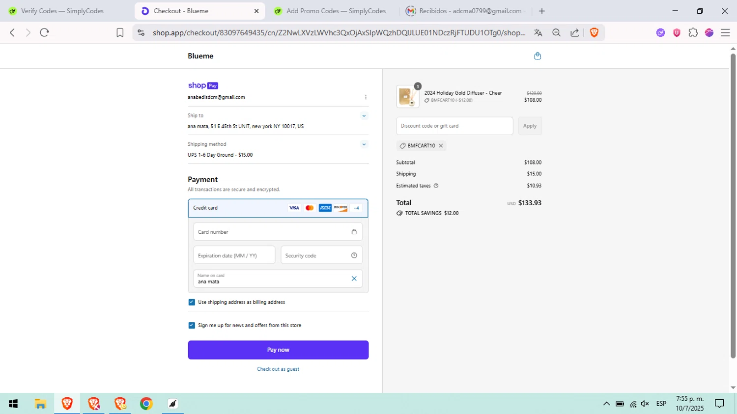Click the Expiration date field
The height and width of the screenshot is (414, 737).
click(x=234, y=255)
